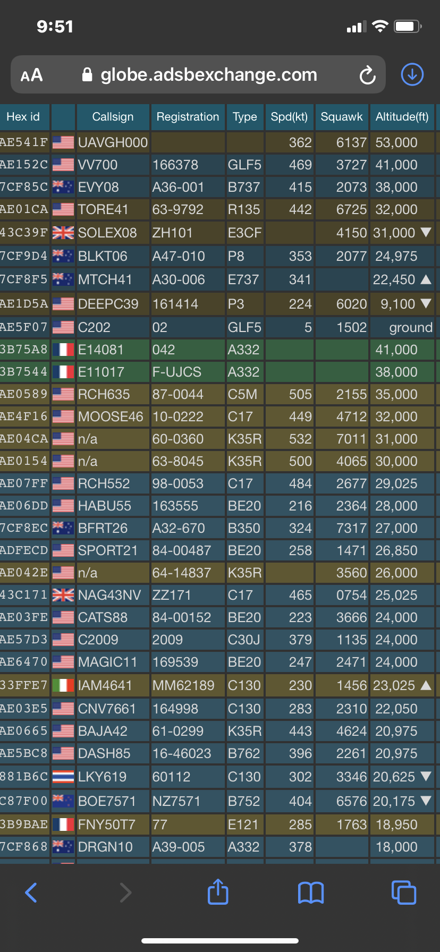Sort table by Registration column header

pyautogui.click(x=188, y=117)
